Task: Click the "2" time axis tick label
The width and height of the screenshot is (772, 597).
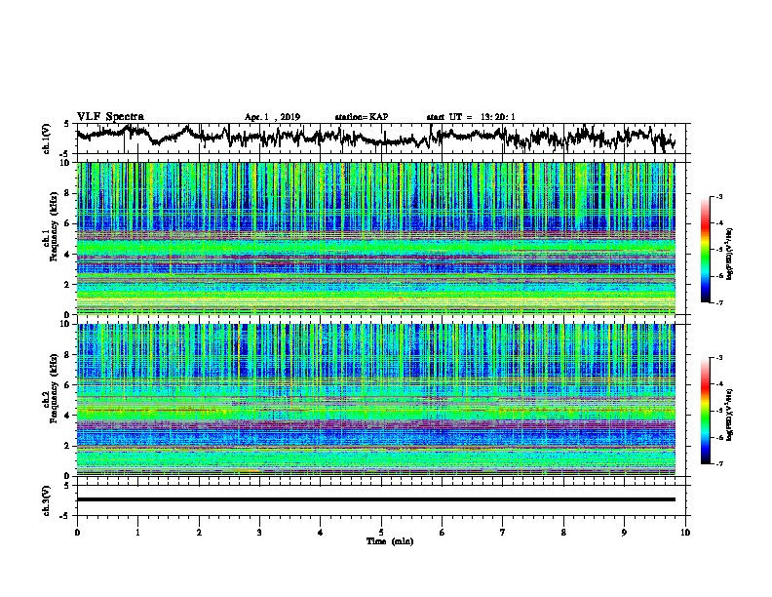Action: [199, 533]
